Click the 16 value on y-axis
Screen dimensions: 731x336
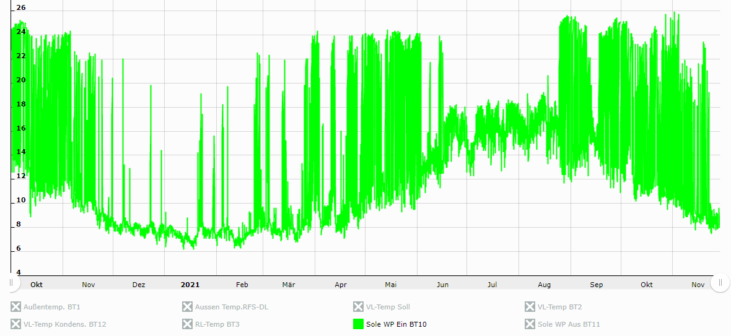pos(21,128)
